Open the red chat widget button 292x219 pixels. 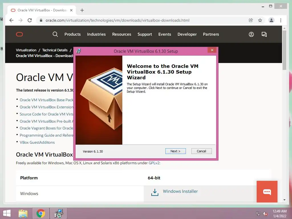(x=267, y=191)
